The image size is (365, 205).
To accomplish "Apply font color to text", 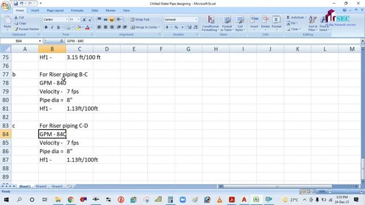I will 87,27.
